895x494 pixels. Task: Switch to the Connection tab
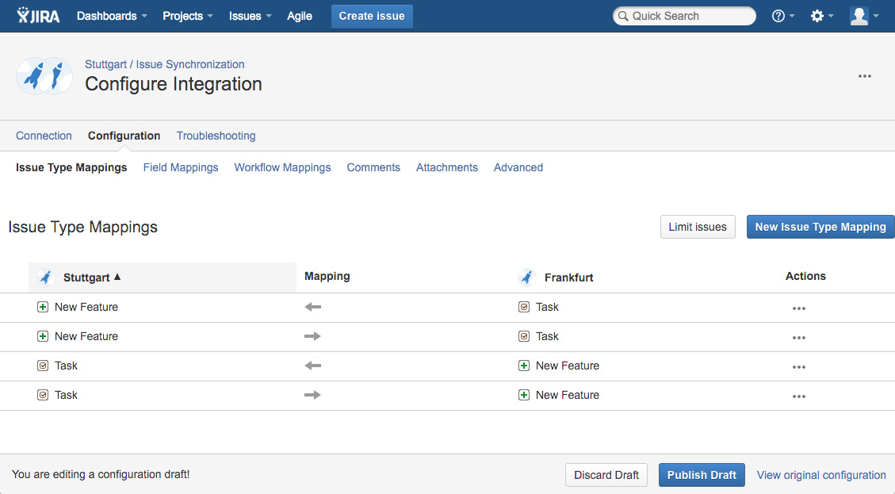(44, 136)
